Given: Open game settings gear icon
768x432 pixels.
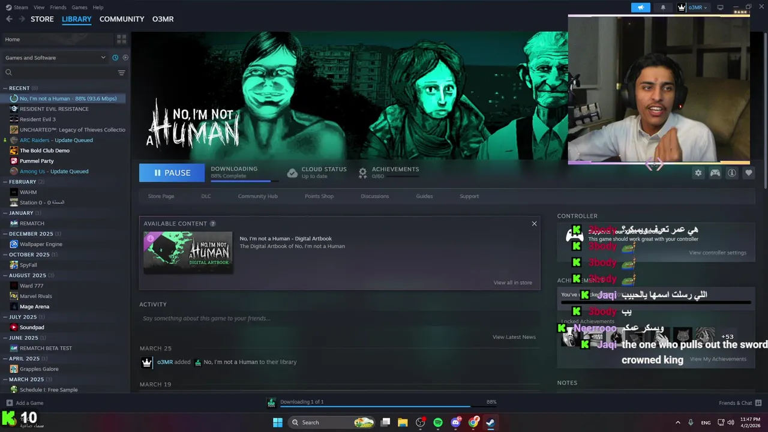Looking at the screenshot, I should [698, 173].
